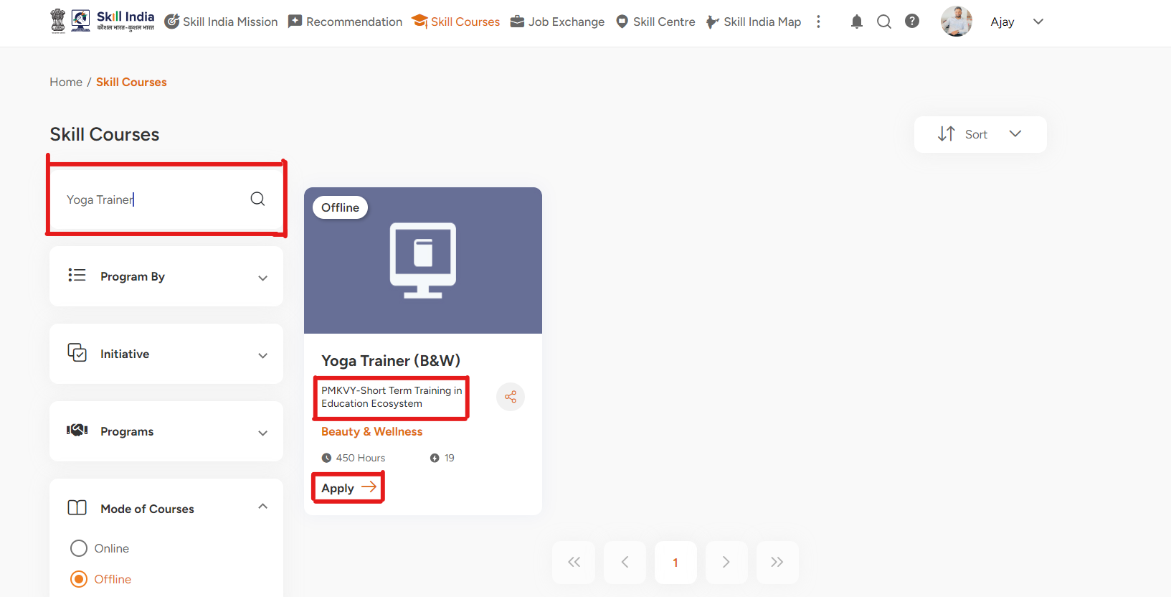Click the Skill India logo
Screen dimensions: 1171x597
[125, 21]
